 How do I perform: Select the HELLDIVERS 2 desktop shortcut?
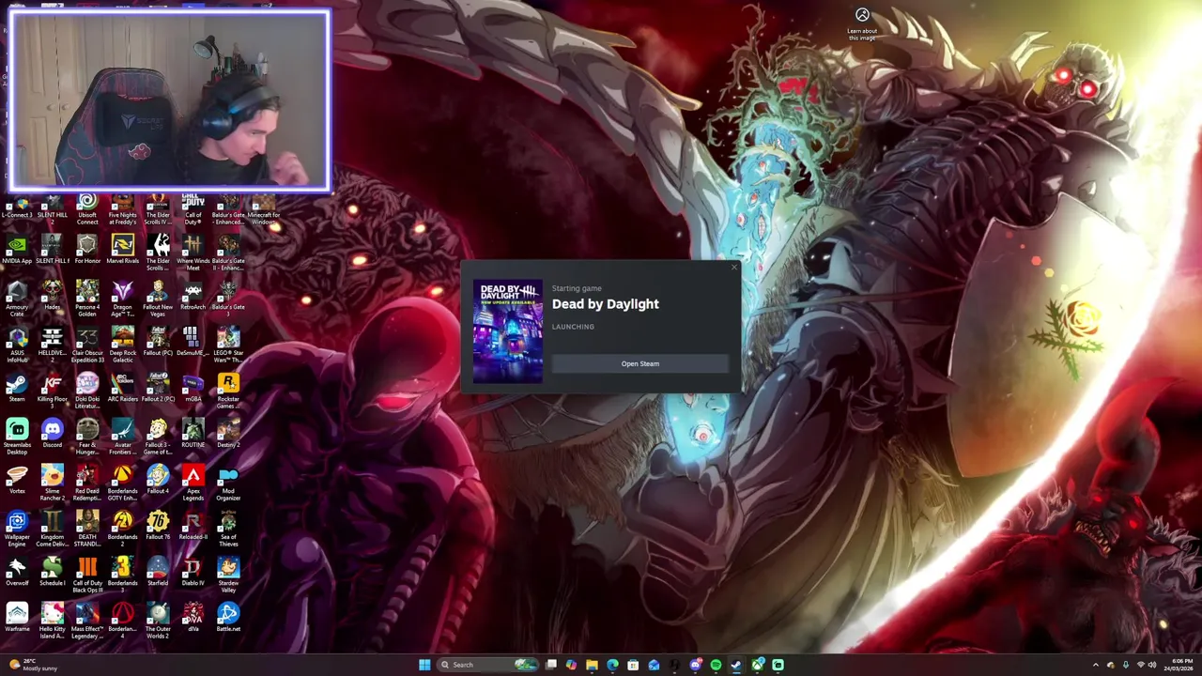(52, 346)
